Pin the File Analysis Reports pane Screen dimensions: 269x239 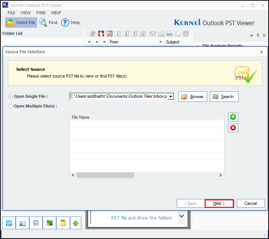pos(258,35)
